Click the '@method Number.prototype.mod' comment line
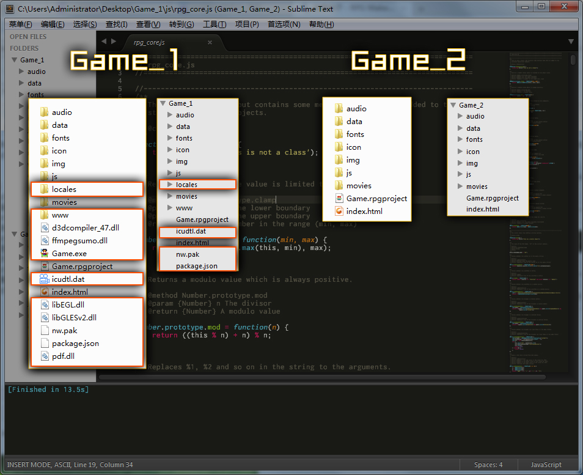This screenshot has width=583, height=475. (x=207, y=295)
